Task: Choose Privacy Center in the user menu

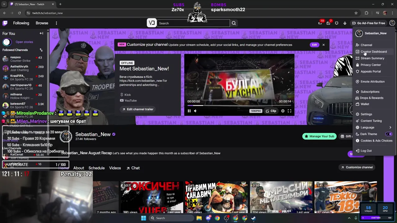Action: [x=374, y=65]
